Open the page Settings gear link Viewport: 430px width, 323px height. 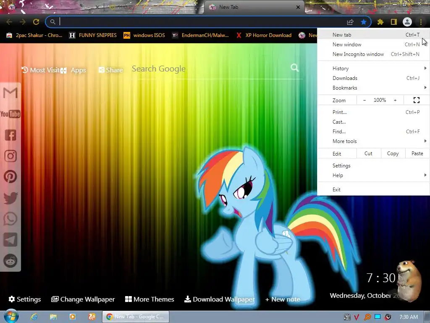click(x=25, y=299)
